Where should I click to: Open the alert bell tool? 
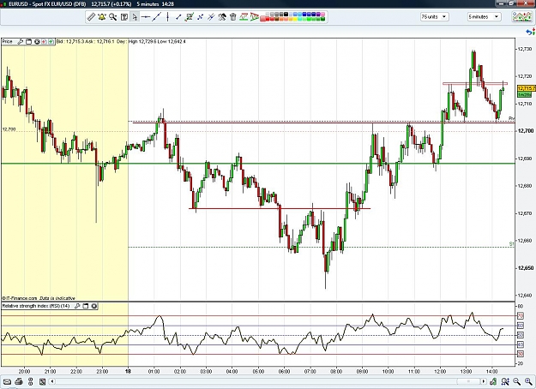click(102, 17)
